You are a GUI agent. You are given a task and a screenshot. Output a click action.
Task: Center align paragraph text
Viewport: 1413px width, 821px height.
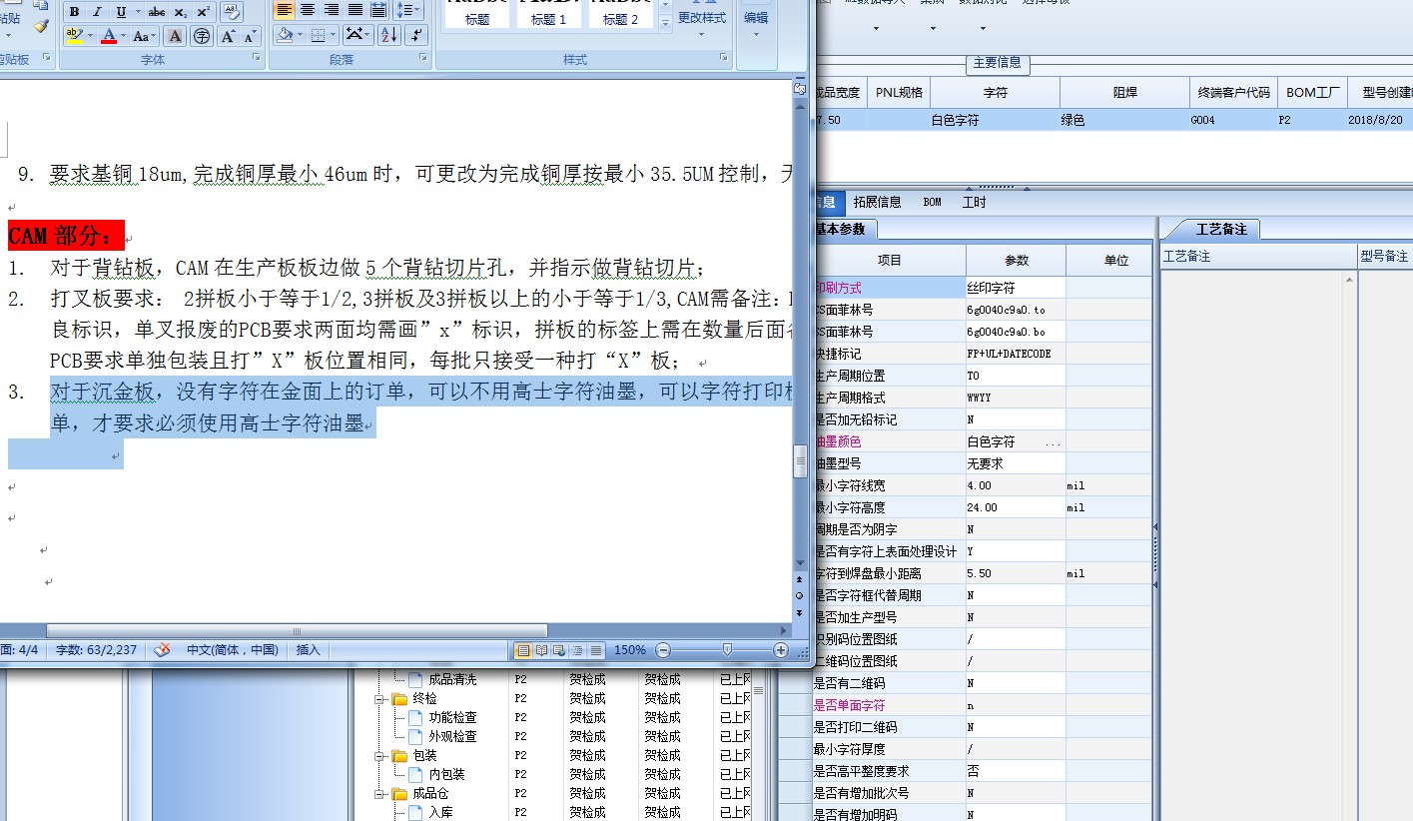(x=308, y=10)
